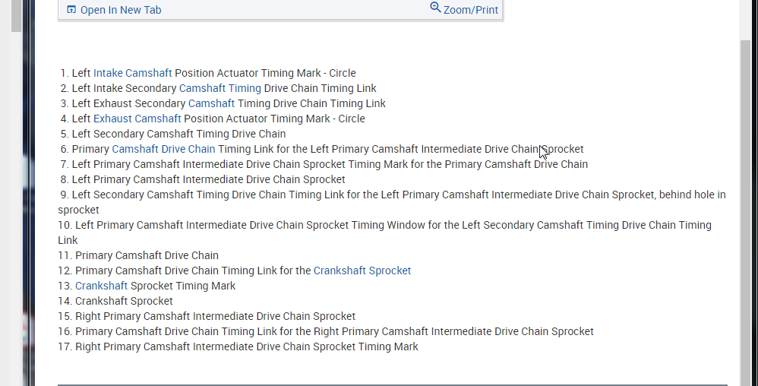Follow the Camshaft Timing link in item 2

tap(220, 88)
